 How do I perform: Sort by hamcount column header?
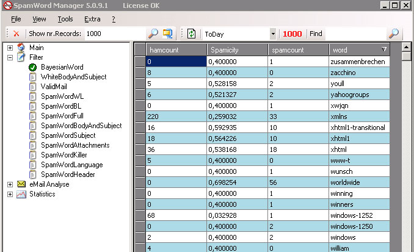176,50
